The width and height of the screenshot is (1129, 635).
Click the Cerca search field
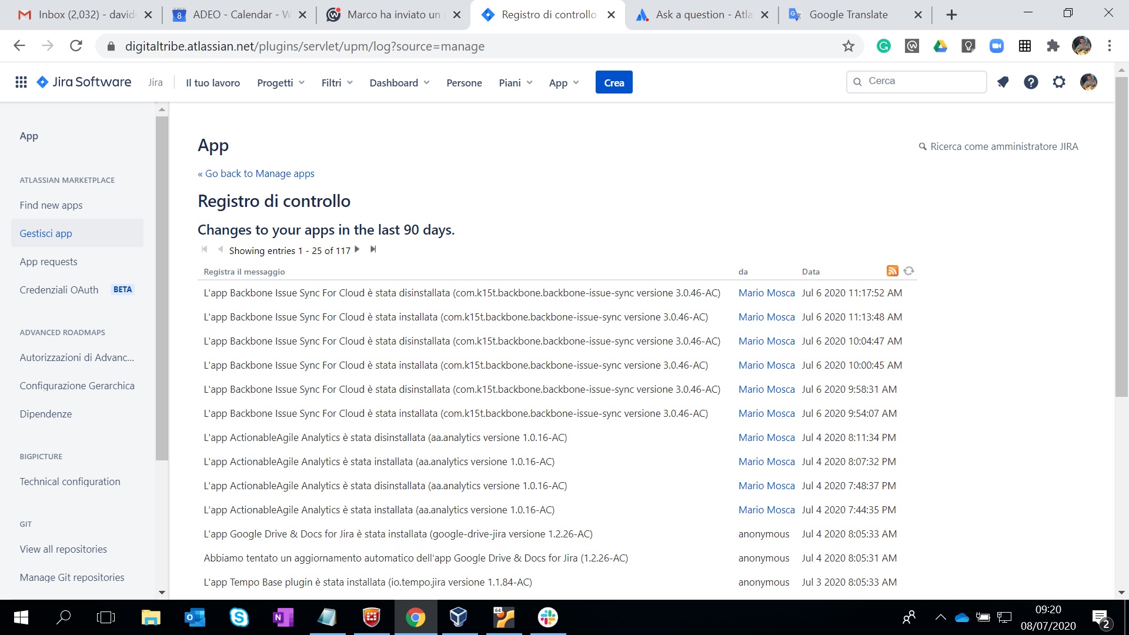[917, 82]
